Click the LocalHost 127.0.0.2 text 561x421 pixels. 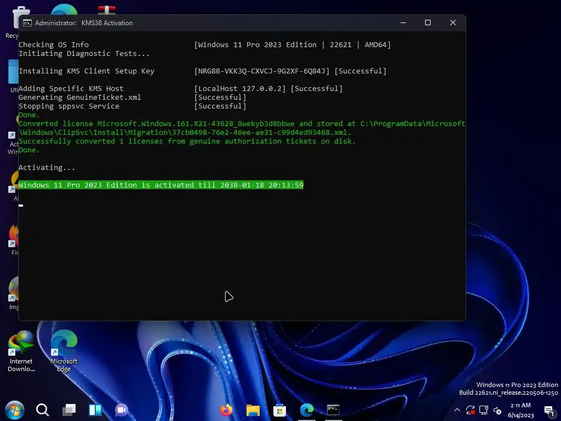tap(240, 88)
